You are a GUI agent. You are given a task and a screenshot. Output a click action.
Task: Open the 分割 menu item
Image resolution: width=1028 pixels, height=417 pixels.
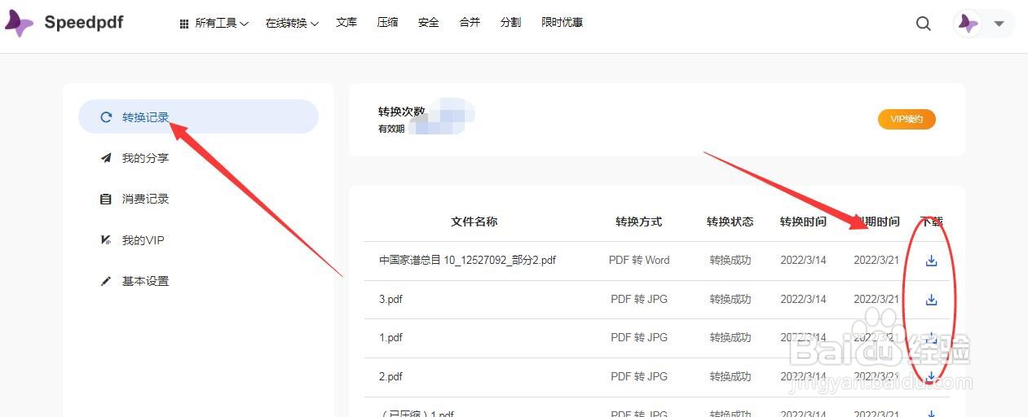pos(510,23)
